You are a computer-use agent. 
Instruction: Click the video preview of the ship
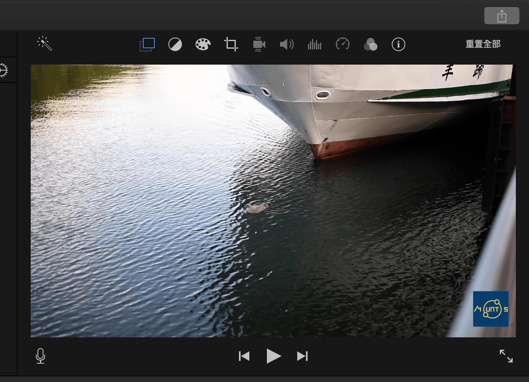[x=273, y=201]
